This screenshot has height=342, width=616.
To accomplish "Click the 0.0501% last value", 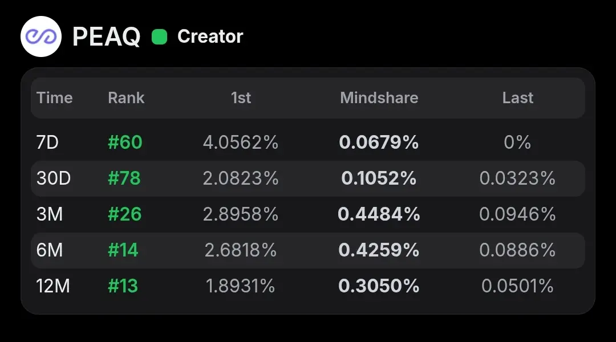I will coord(517,286).
